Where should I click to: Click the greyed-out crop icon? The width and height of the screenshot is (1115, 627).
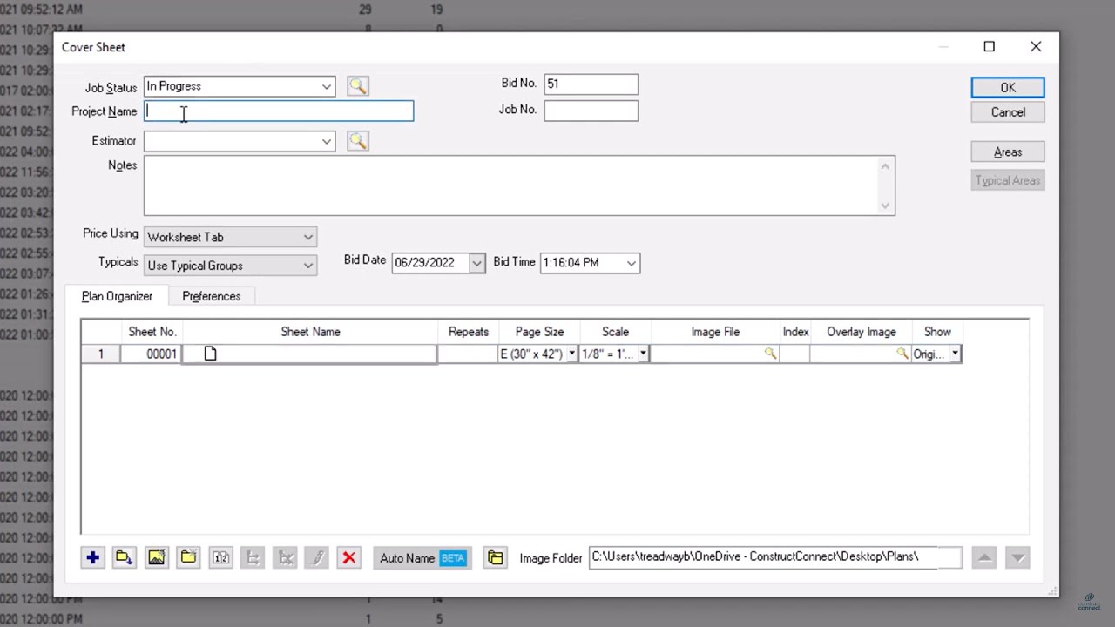253,557
